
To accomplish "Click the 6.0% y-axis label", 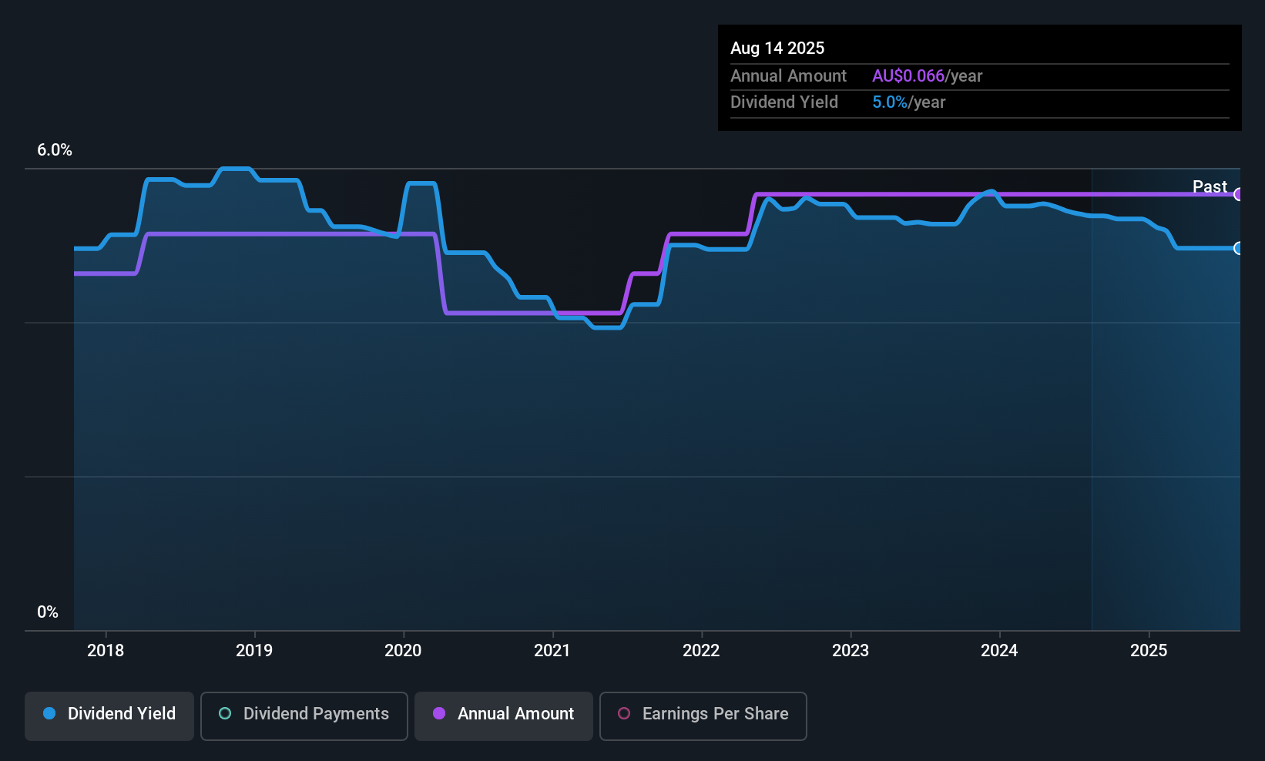I will pos(55,150).
